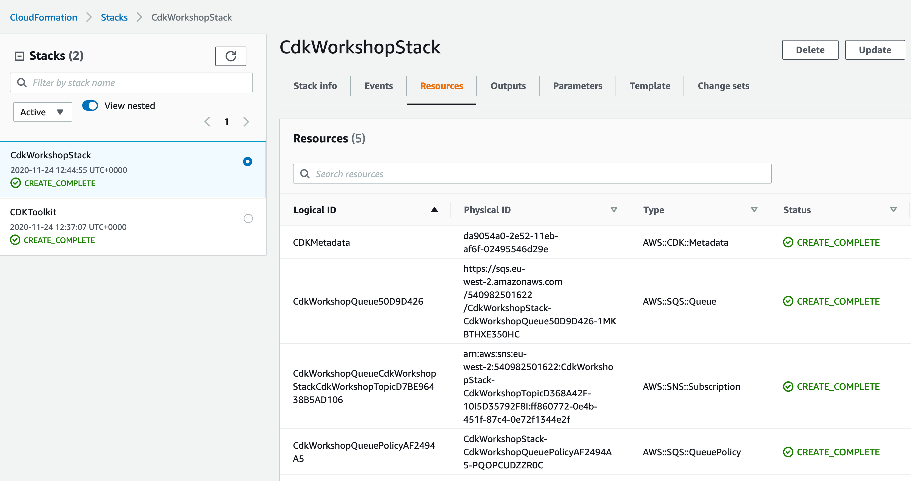Click the Delete stack button
Viewport: 911px width, 481px height.
(x=810, y=50)
